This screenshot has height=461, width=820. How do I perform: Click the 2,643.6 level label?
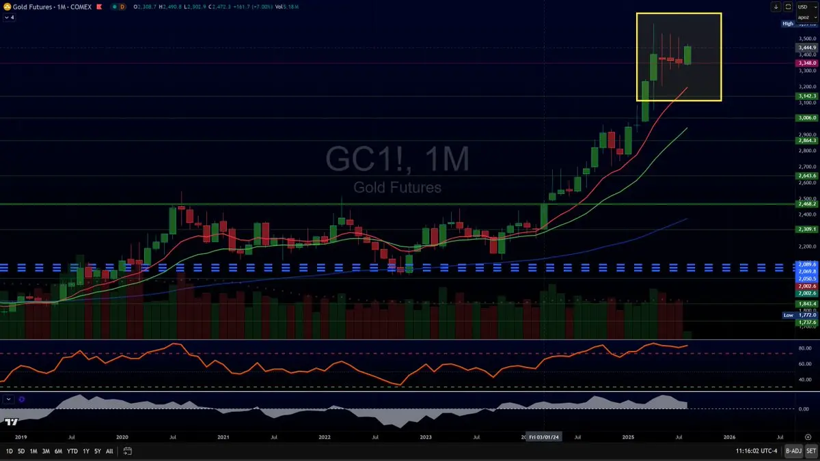pos(807,176)
